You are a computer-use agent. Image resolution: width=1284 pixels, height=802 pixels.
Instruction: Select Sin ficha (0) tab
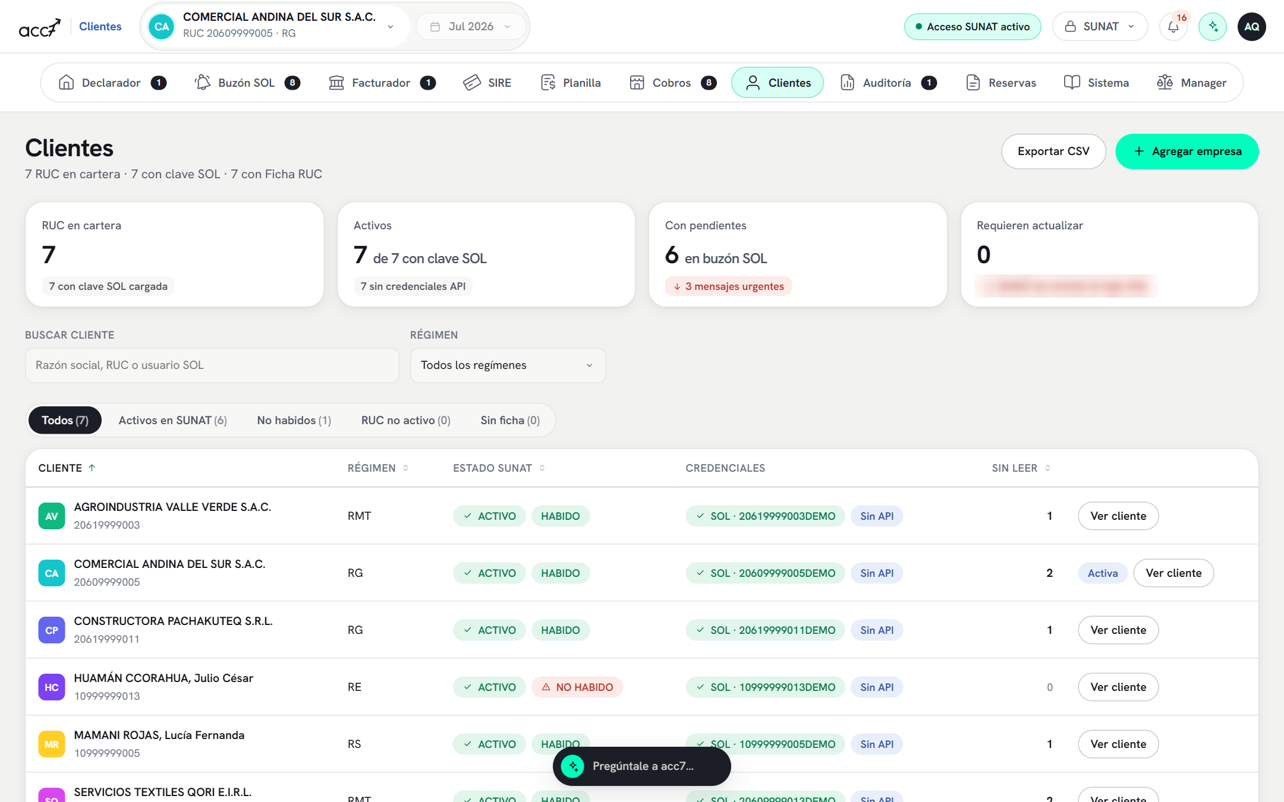[510, 421]
